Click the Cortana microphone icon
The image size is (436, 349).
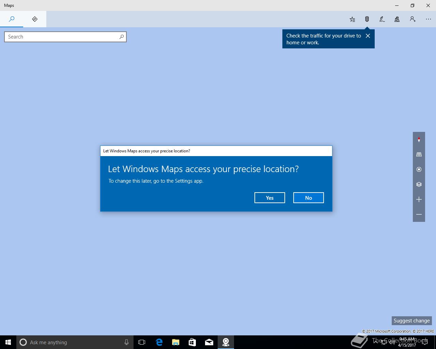click(126, 342)
